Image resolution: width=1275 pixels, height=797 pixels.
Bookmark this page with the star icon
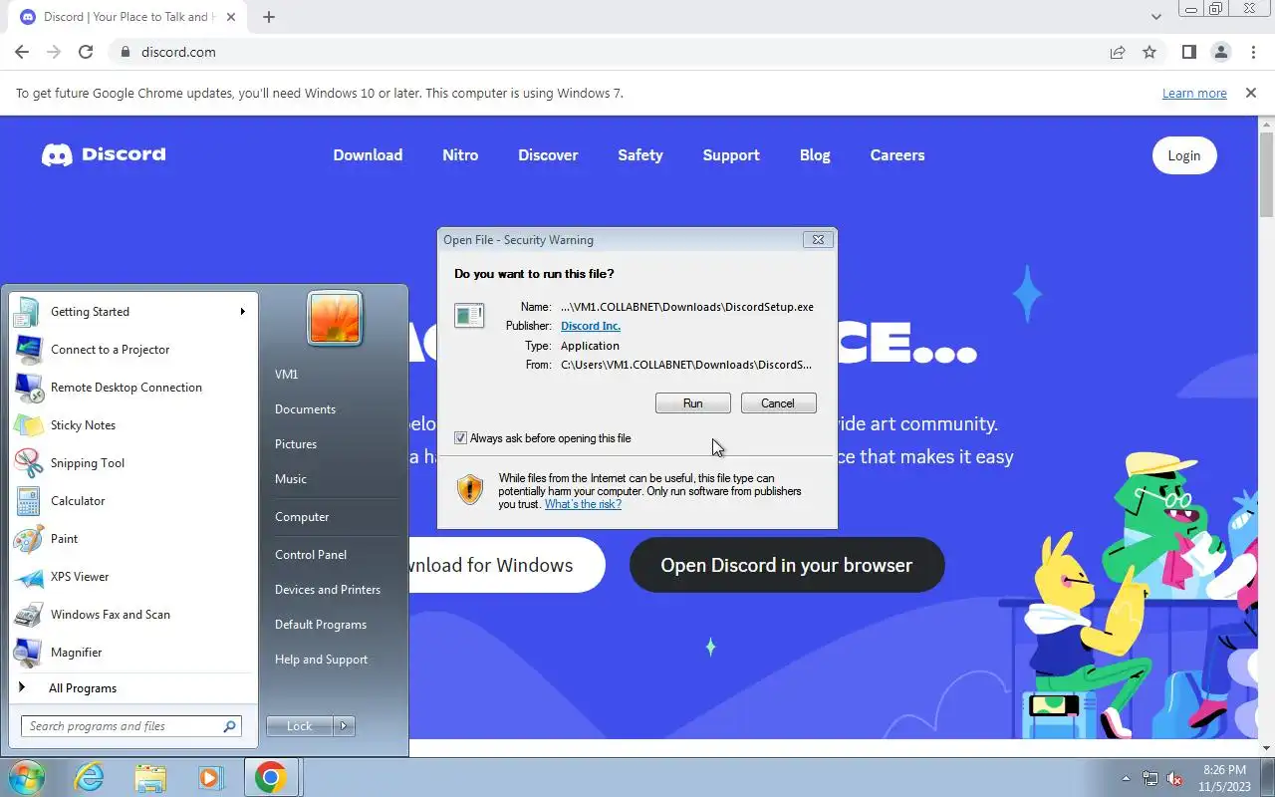[x=1149, y=52]
